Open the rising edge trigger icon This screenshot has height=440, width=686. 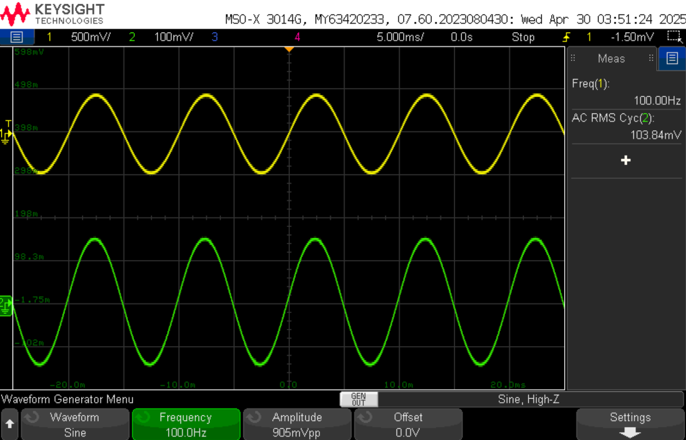coord(566,37)
